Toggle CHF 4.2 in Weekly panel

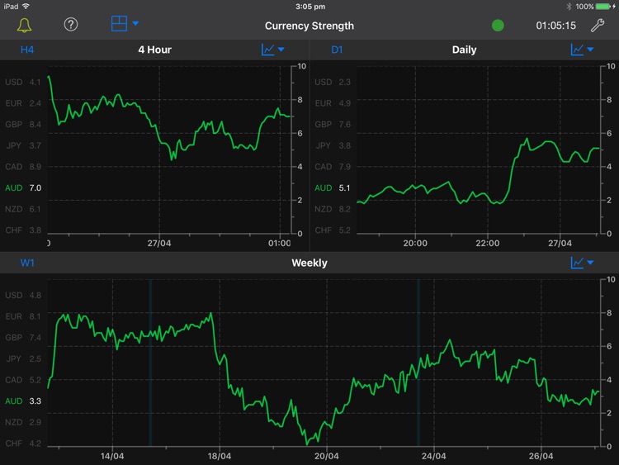(23, 444)
